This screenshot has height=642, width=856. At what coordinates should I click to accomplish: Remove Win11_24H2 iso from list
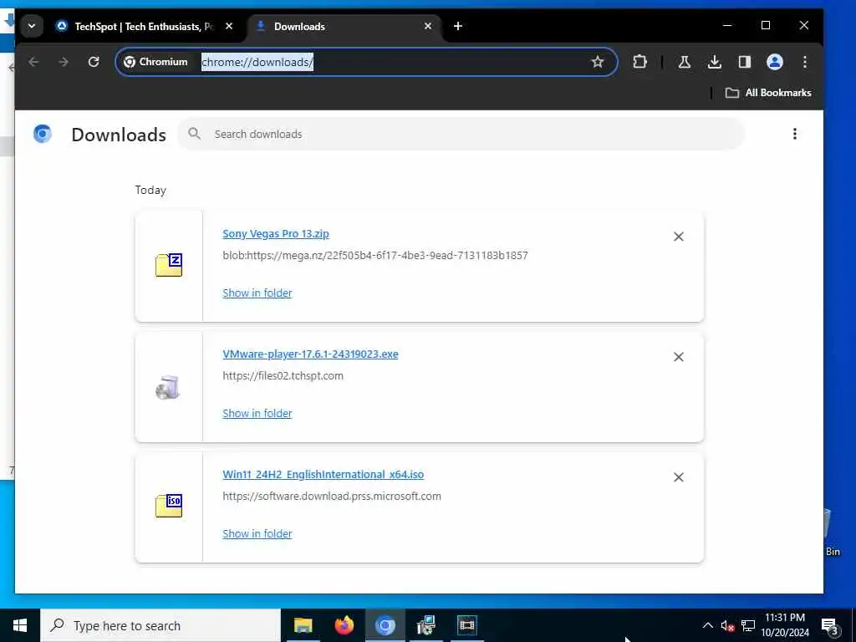[679, 477]
